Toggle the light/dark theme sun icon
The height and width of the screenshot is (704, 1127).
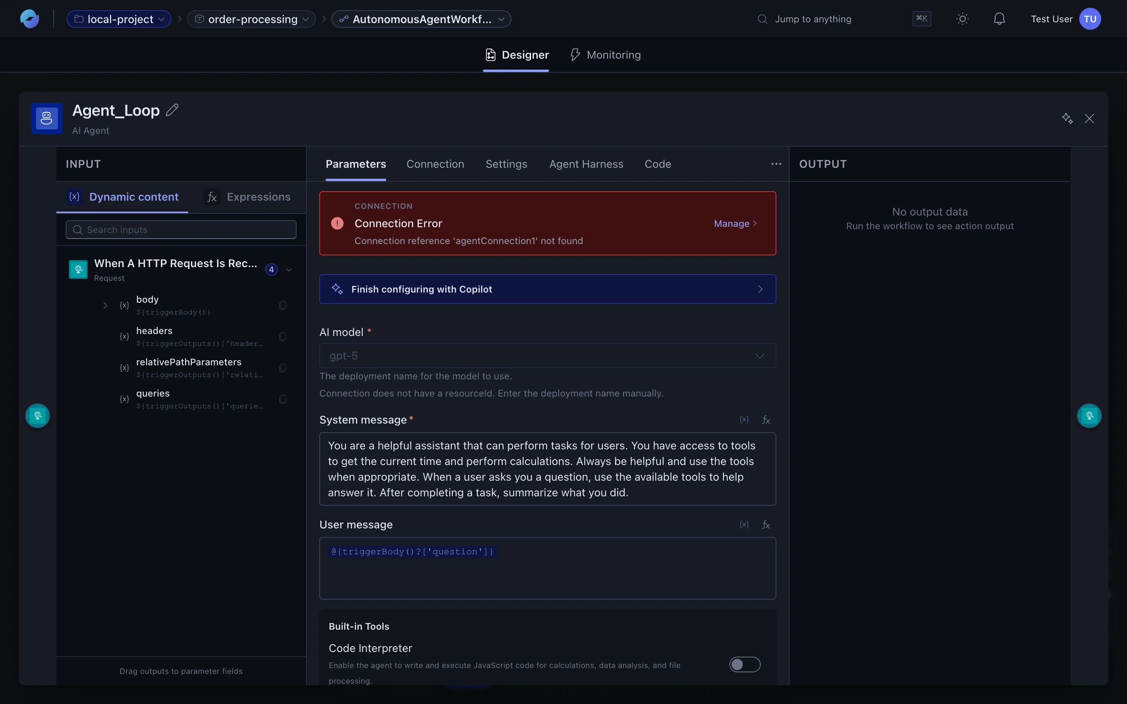point(963,19)
